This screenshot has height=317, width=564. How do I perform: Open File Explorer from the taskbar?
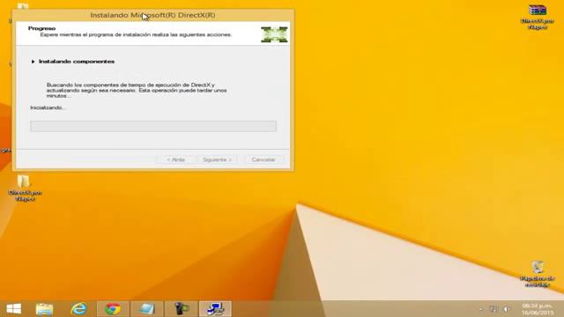coord(45,309)
